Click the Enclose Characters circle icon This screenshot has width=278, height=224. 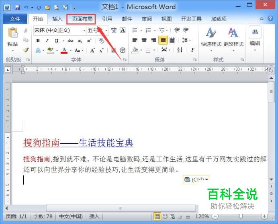123,50
